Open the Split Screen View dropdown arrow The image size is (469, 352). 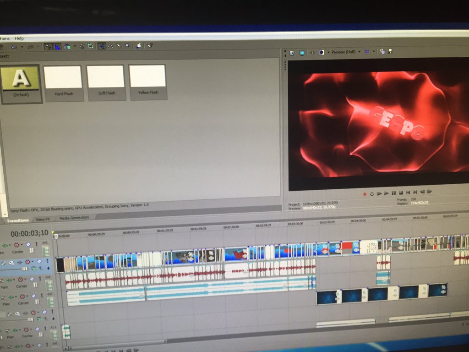point(328,52)
